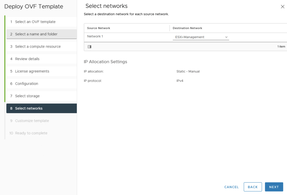Click the Source Network column header
This screenshot has width=287, height=195.
click(99, 28)
